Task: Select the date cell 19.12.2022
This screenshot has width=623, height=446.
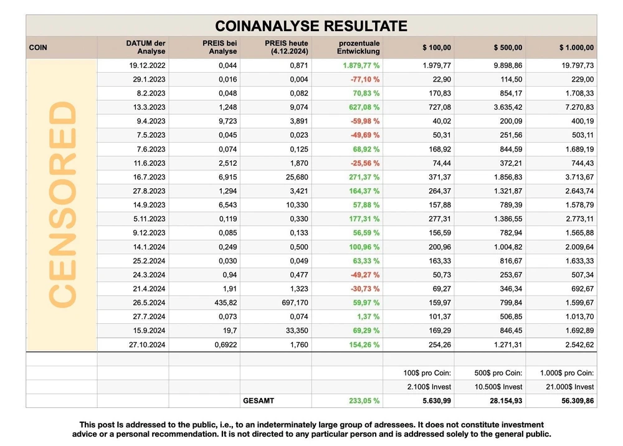Action: pyautogui.click(x=148, y=65)
